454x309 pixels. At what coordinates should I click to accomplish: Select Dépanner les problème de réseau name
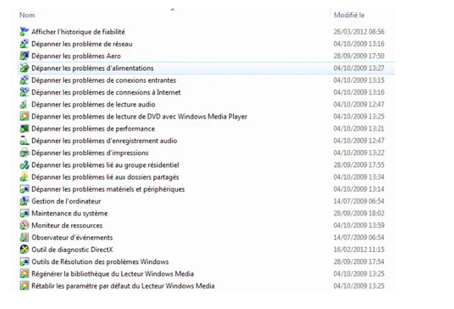(x=82, y=44)
